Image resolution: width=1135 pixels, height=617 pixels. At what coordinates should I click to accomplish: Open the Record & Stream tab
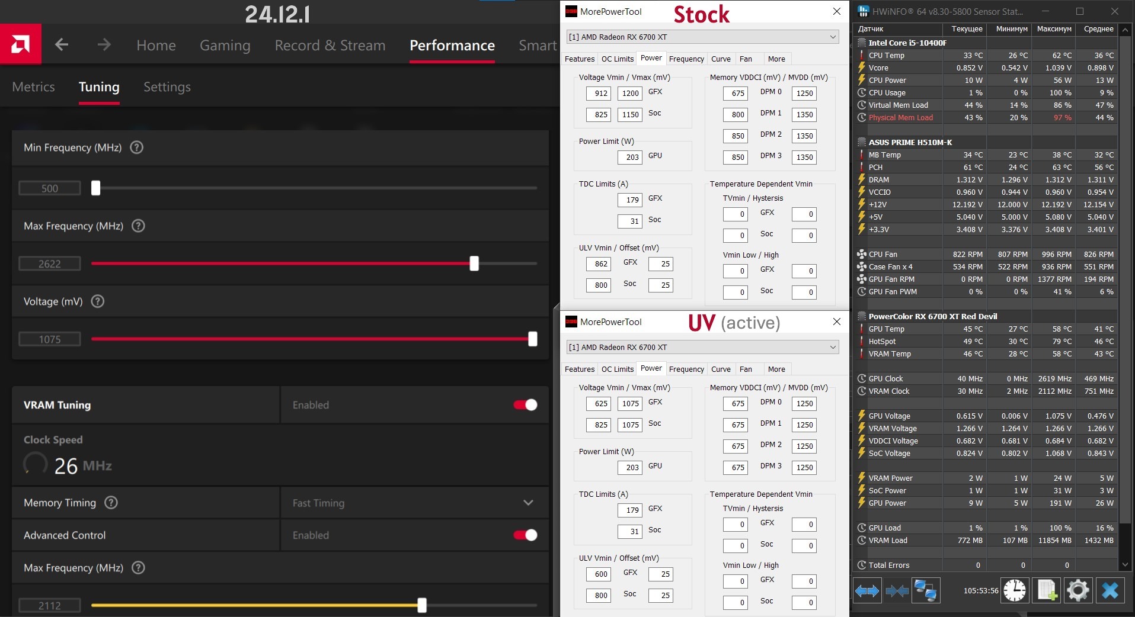330,46
